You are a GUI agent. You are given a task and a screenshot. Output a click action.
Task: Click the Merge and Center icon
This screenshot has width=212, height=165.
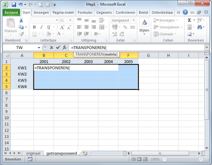(x=101, y=27)
